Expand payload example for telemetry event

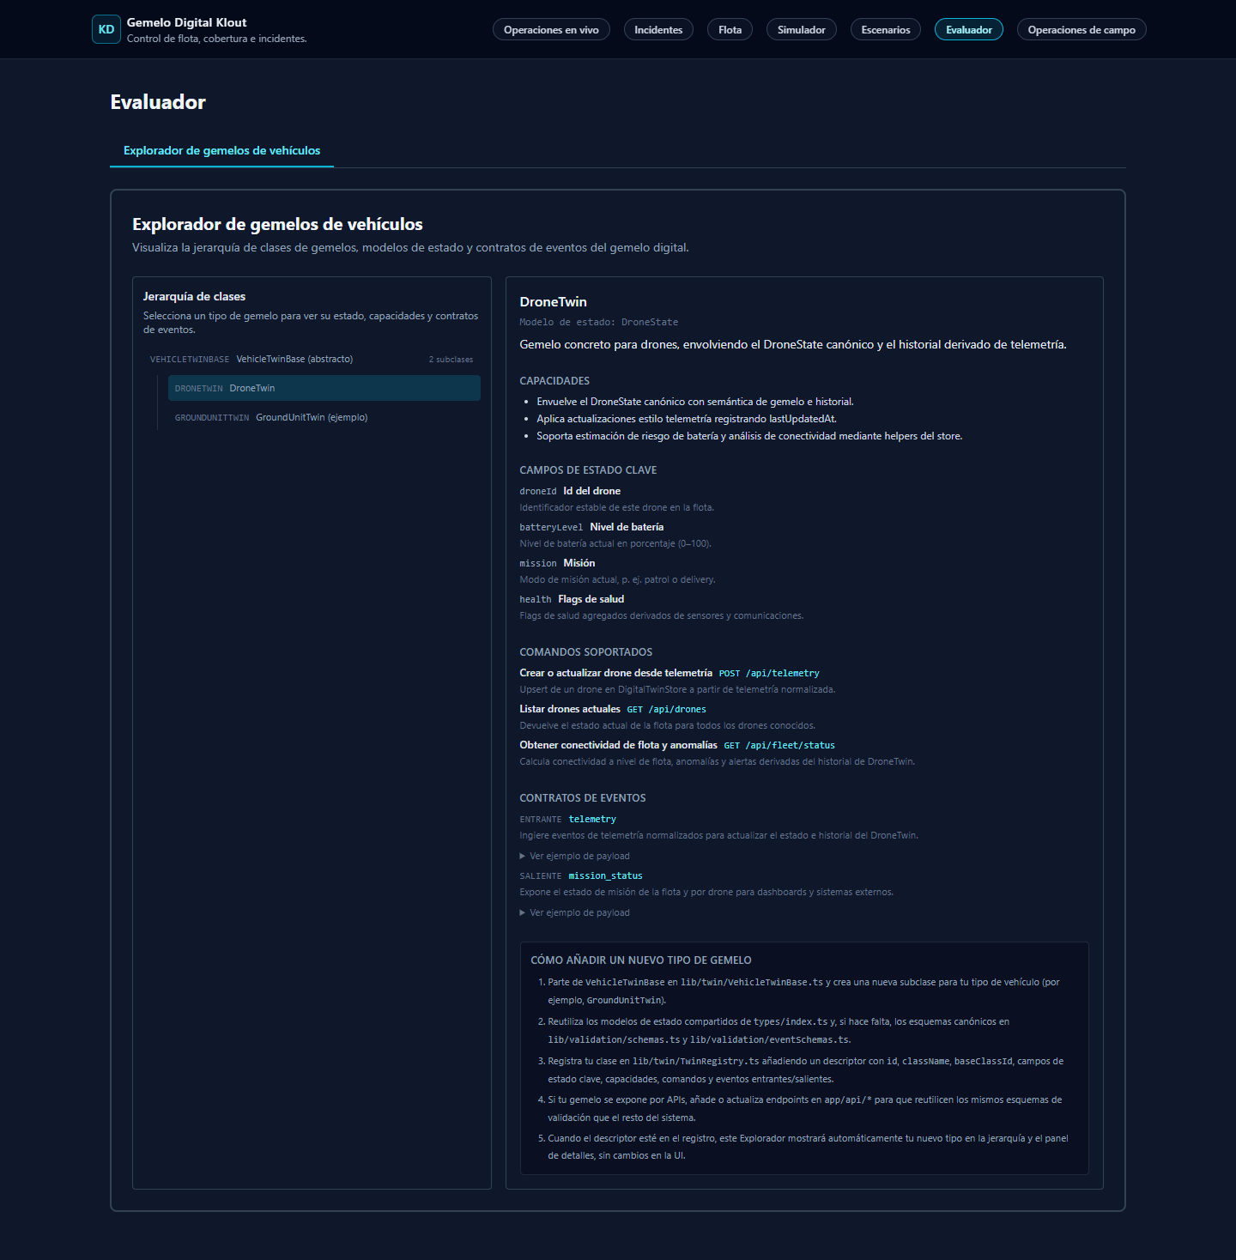(575, 857)
